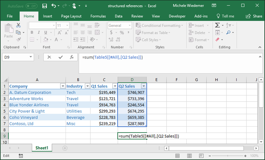
Task: Click the Enter checkmark in formula bar
Action: [x=60, y=57]
